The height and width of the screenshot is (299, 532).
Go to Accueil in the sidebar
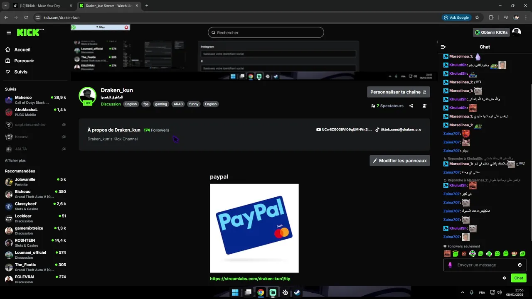click(17, 49)
